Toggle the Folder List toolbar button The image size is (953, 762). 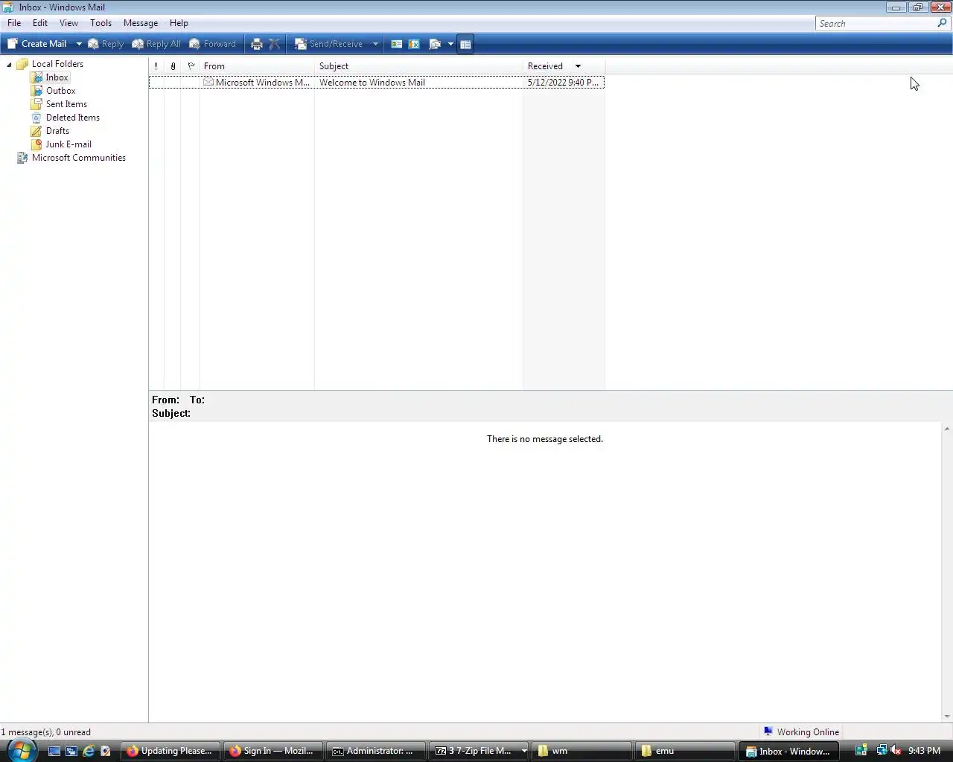pyautogui.click(x=465, y=44)
